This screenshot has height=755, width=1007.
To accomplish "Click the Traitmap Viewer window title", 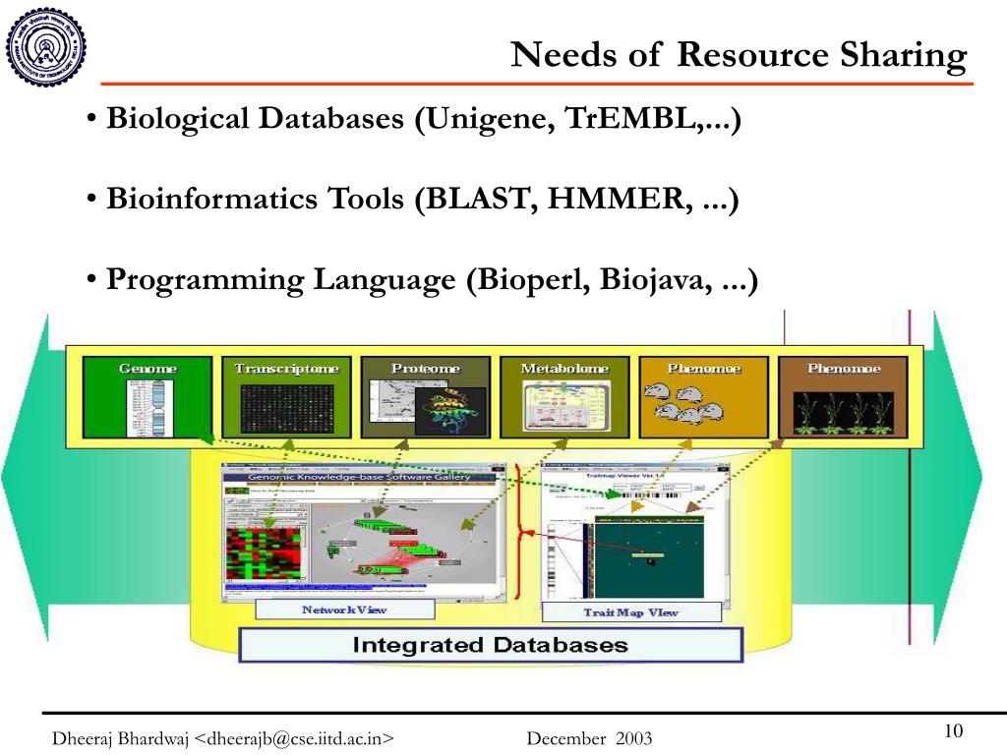I will click(x=624, y=476).
